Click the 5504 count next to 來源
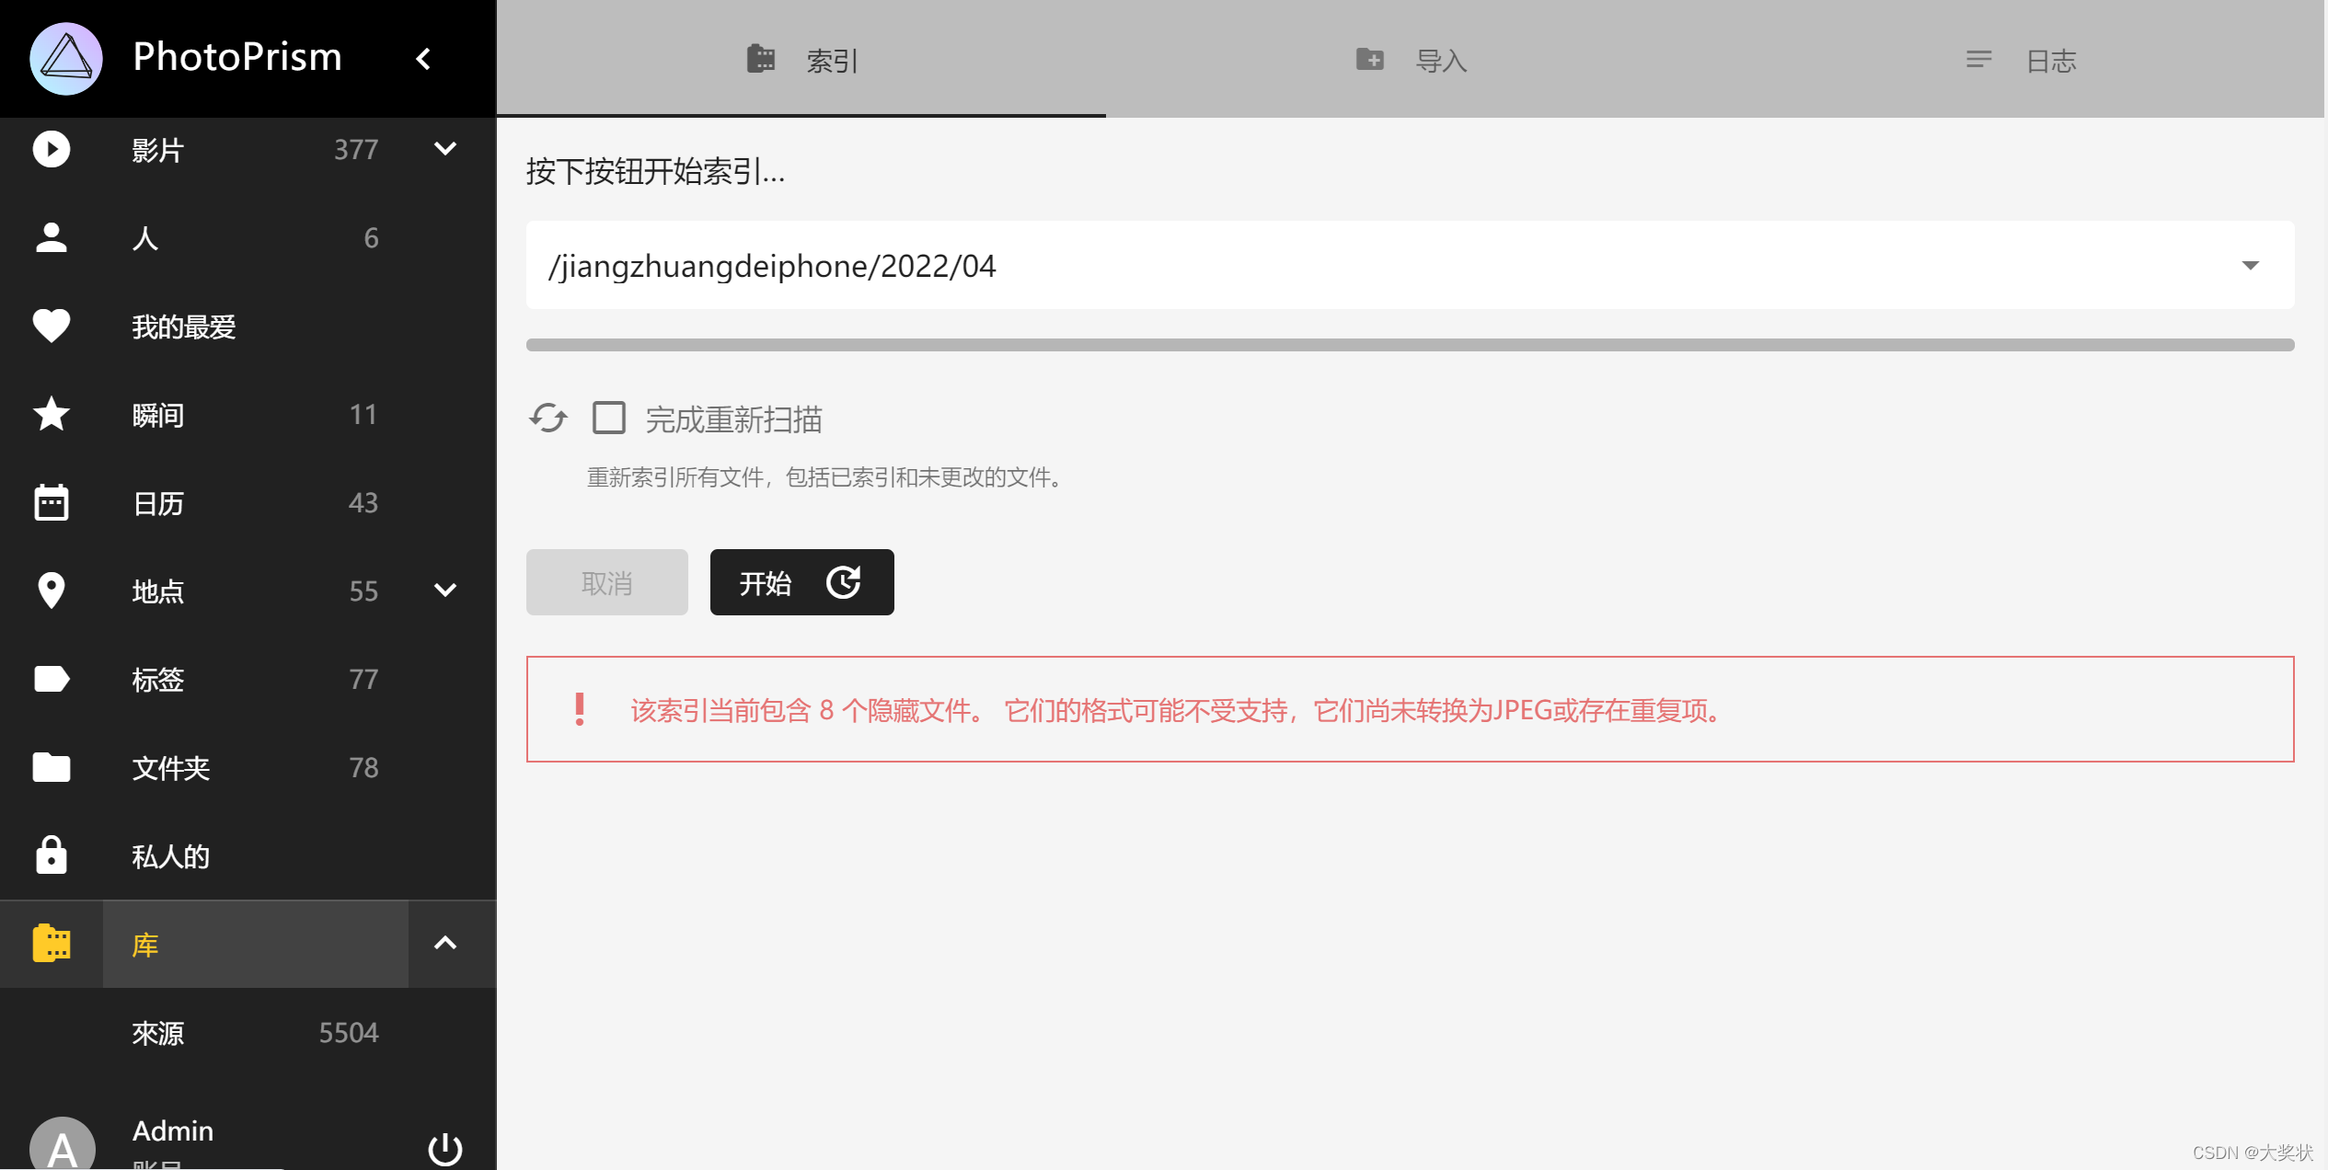 pos(349,1032)
